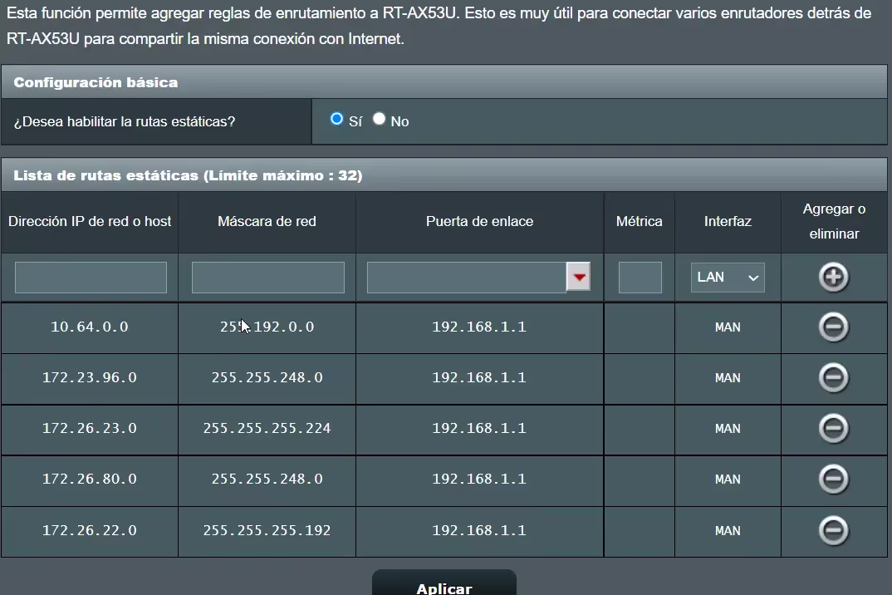Click the MAN interface of 172.26.23.0 row
The height and width of the screenshot is (595, 892).
pyautogui.click(x=728, y=429)
